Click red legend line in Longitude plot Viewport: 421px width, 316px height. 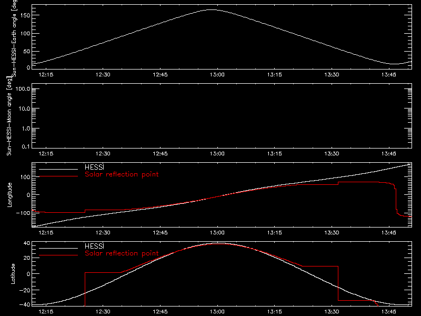(58, 176)
